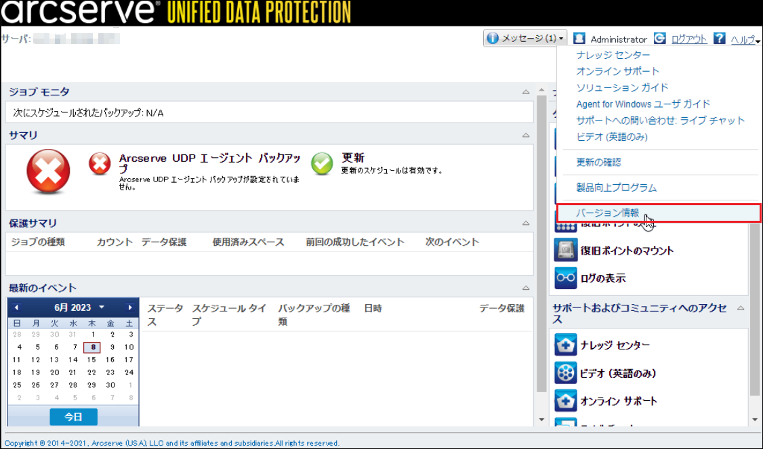Open Agent for Windows ユーザ ガイド
Viewport: 763px width, 449px height.
[x=643, y=104]
